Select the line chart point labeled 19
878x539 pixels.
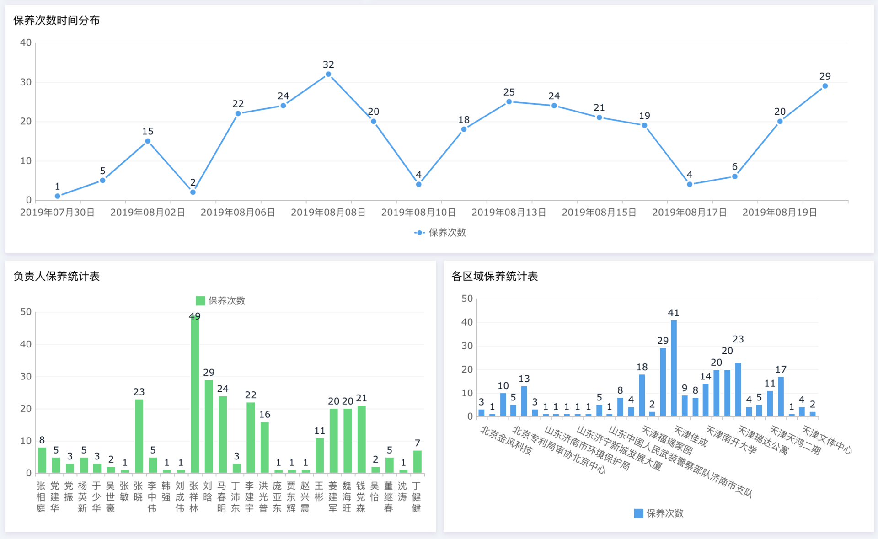point(644,125)
